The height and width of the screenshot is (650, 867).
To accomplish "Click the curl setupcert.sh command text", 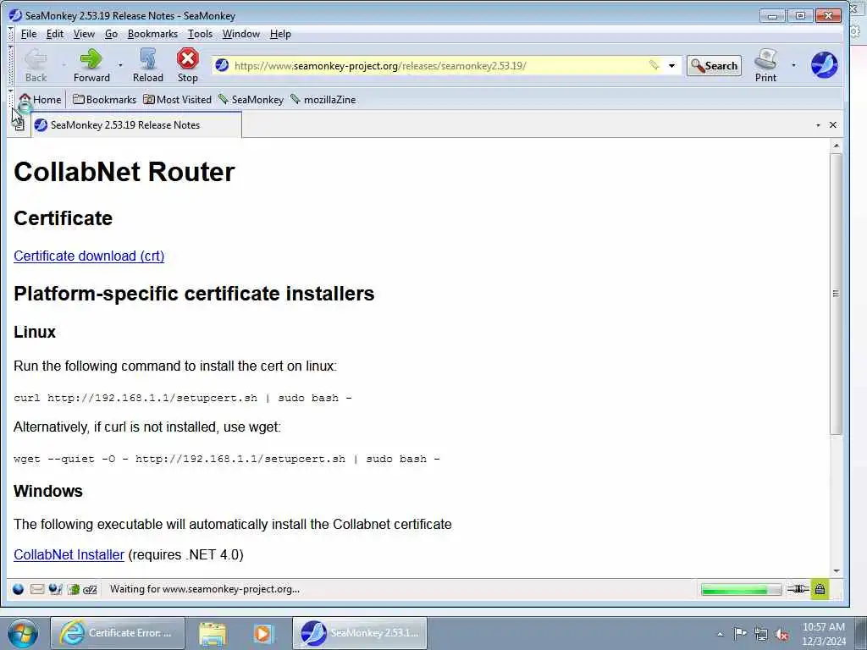I will (x=183, y=398).
